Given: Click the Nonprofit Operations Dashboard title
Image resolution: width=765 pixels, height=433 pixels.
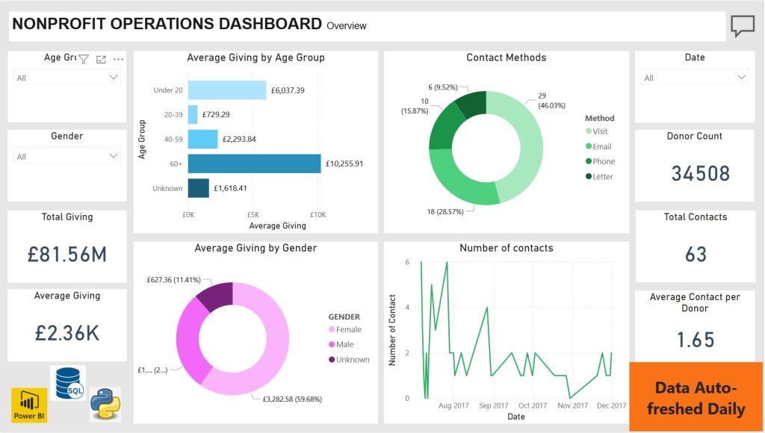Looking at the screenshot, I should point(167,24).
